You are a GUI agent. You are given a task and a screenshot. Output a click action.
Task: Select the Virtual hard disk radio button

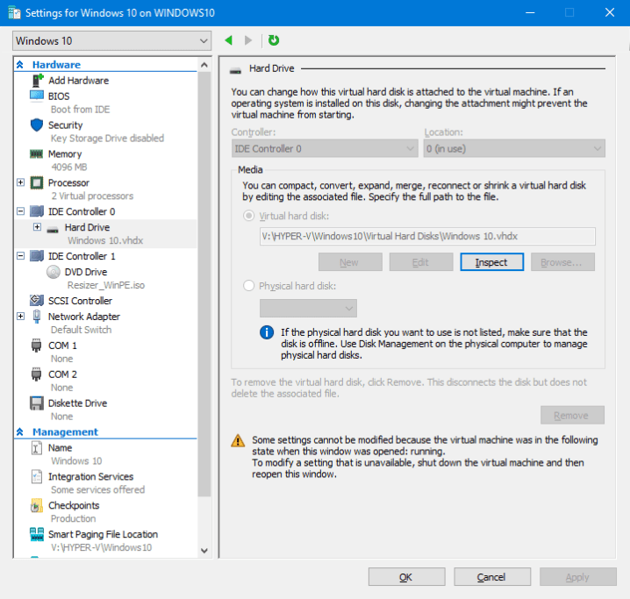click(249, 216)
